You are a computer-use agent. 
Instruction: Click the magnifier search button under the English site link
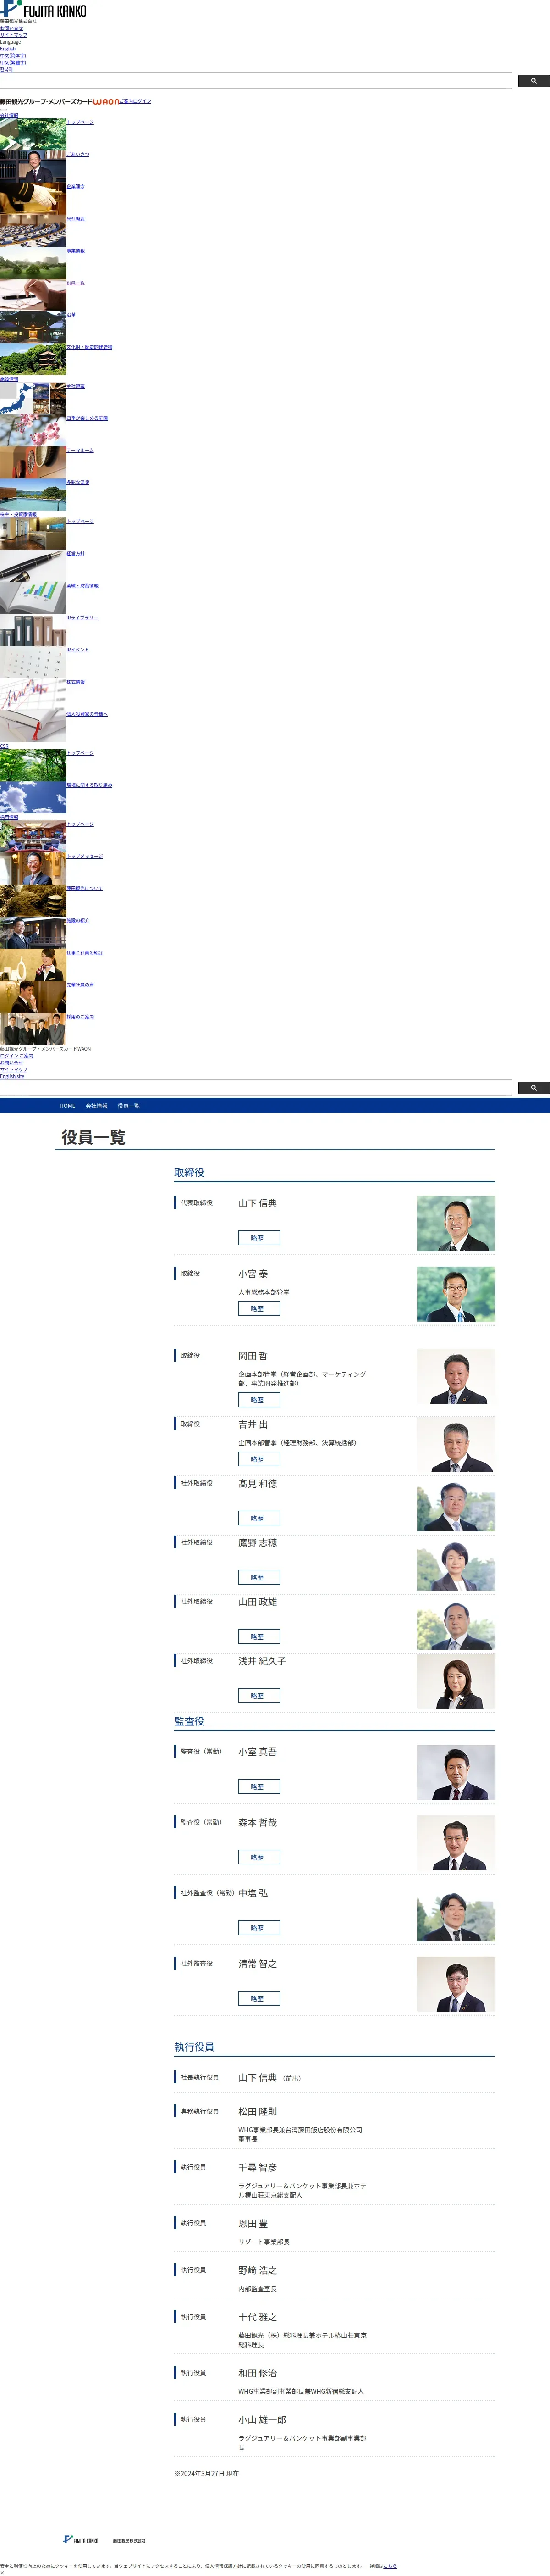click(533, 1088)
